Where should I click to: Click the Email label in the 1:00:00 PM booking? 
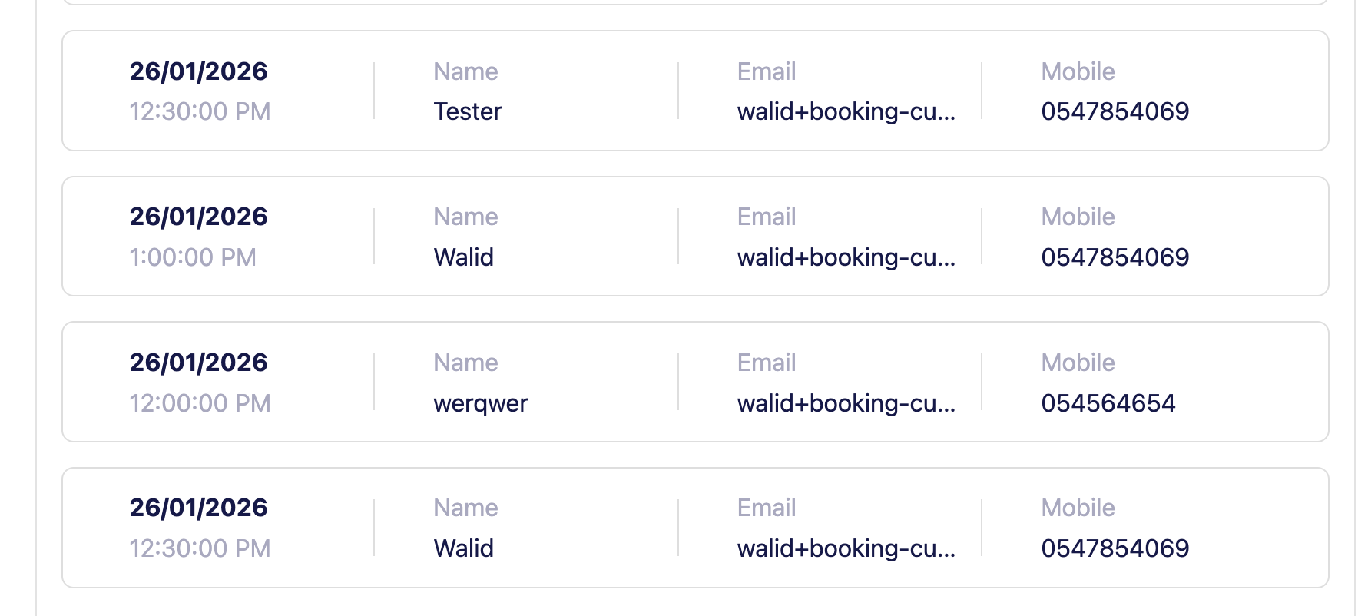(766, 217)
